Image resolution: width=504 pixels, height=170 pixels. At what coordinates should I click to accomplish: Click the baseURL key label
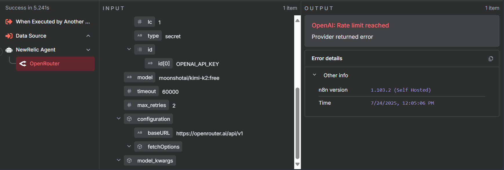(x=159, y=133)
